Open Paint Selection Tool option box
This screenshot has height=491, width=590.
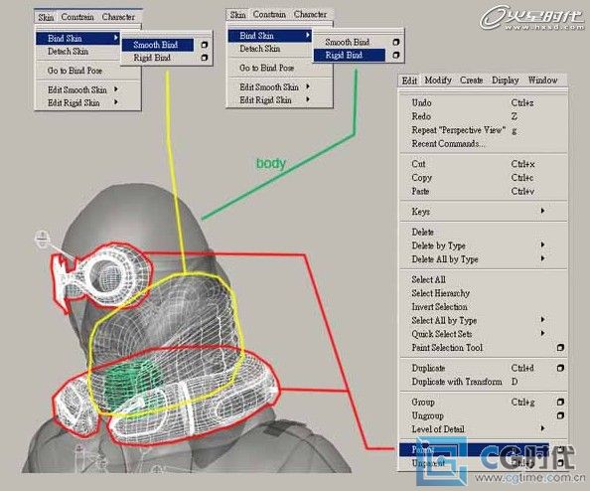[x=560, y=348]
